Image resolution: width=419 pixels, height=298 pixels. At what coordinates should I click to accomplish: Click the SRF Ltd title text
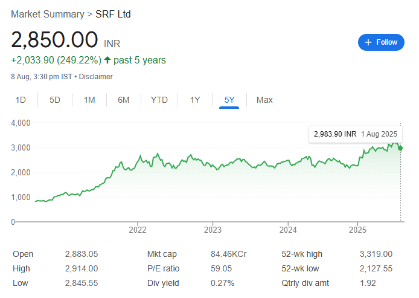point(113,14)
